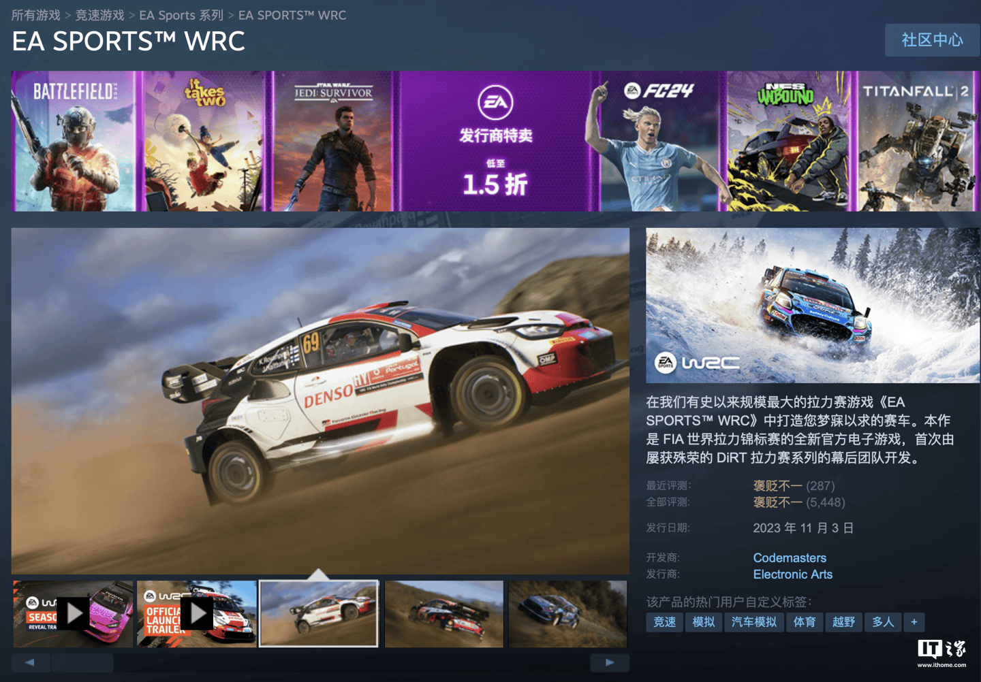
Task: Select the 体育 tag
Action: tap(805, 622)
